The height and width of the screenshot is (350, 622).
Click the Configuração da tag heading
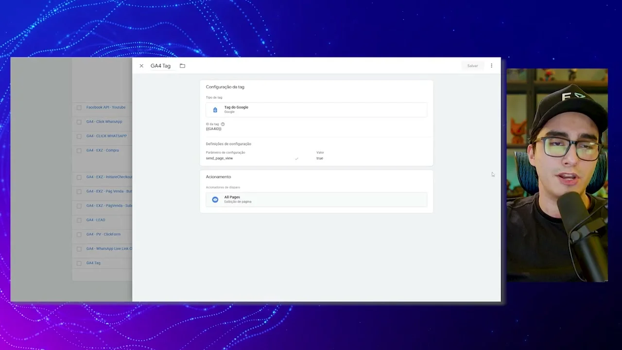point(225,87)
